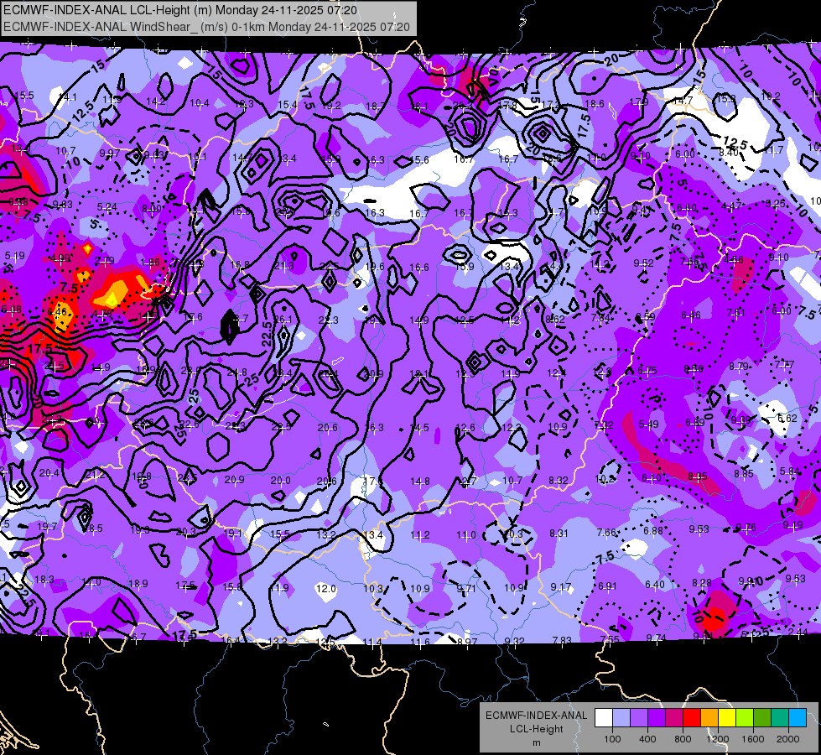The image size is (821, 755).
Task: Click the ECMWF-INDEX-ANAL text in the legend
Action: (x=536, y=716)
